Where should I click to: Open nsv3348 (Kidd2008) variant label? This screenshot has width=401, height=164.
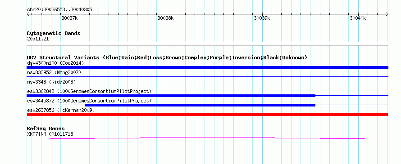51,82
